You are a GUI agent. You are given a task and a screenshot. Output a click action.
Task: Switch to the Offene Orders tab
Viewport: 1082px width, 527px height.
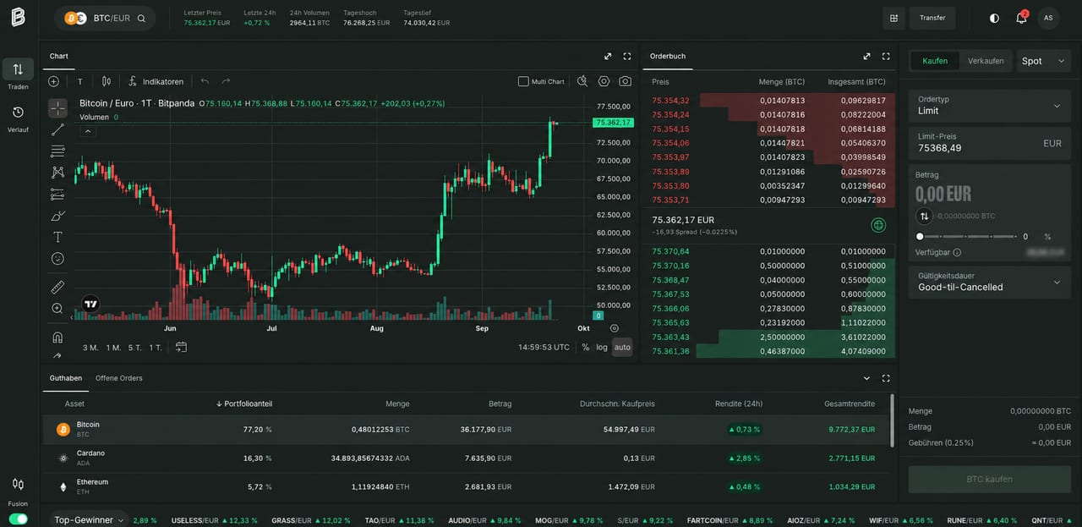tap(118, 378)
